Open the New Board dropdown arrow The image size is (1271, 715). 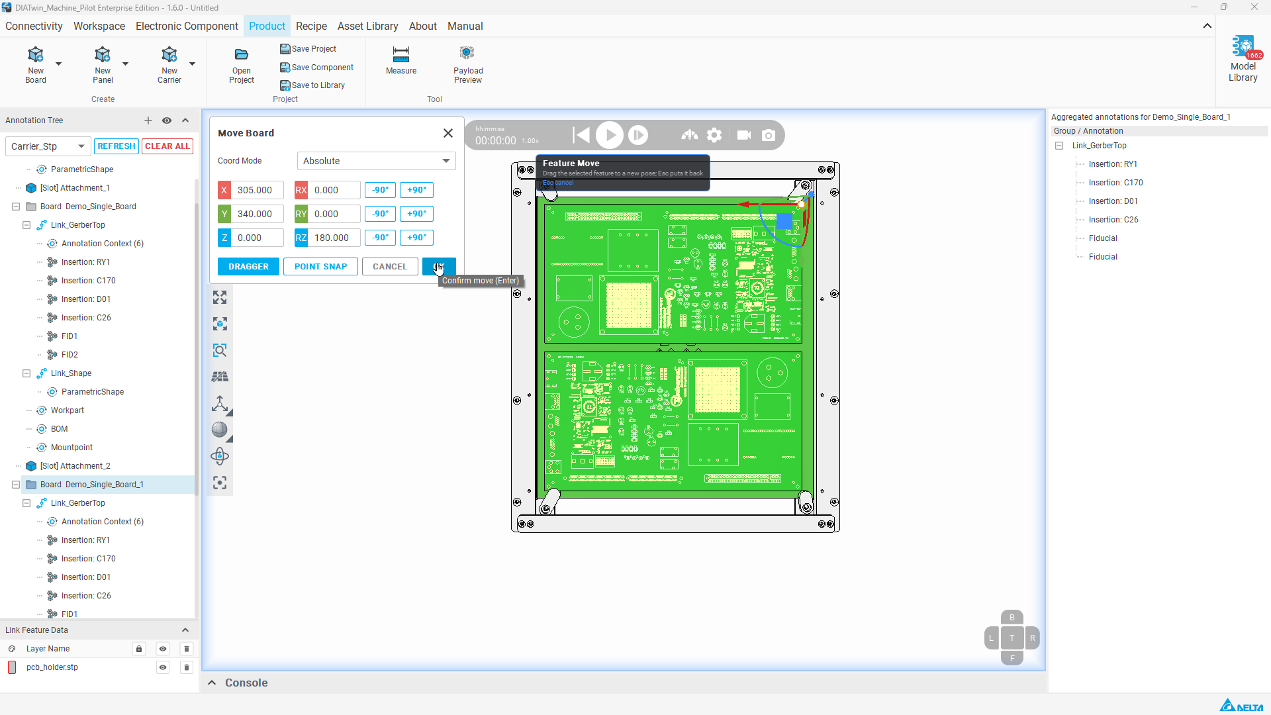point(58,64)
